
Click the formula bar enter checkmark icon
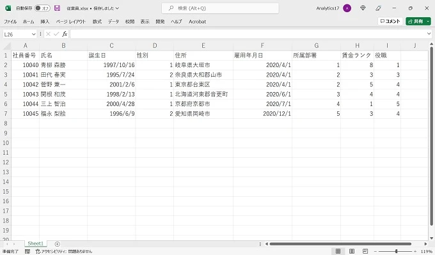point(56,34)
